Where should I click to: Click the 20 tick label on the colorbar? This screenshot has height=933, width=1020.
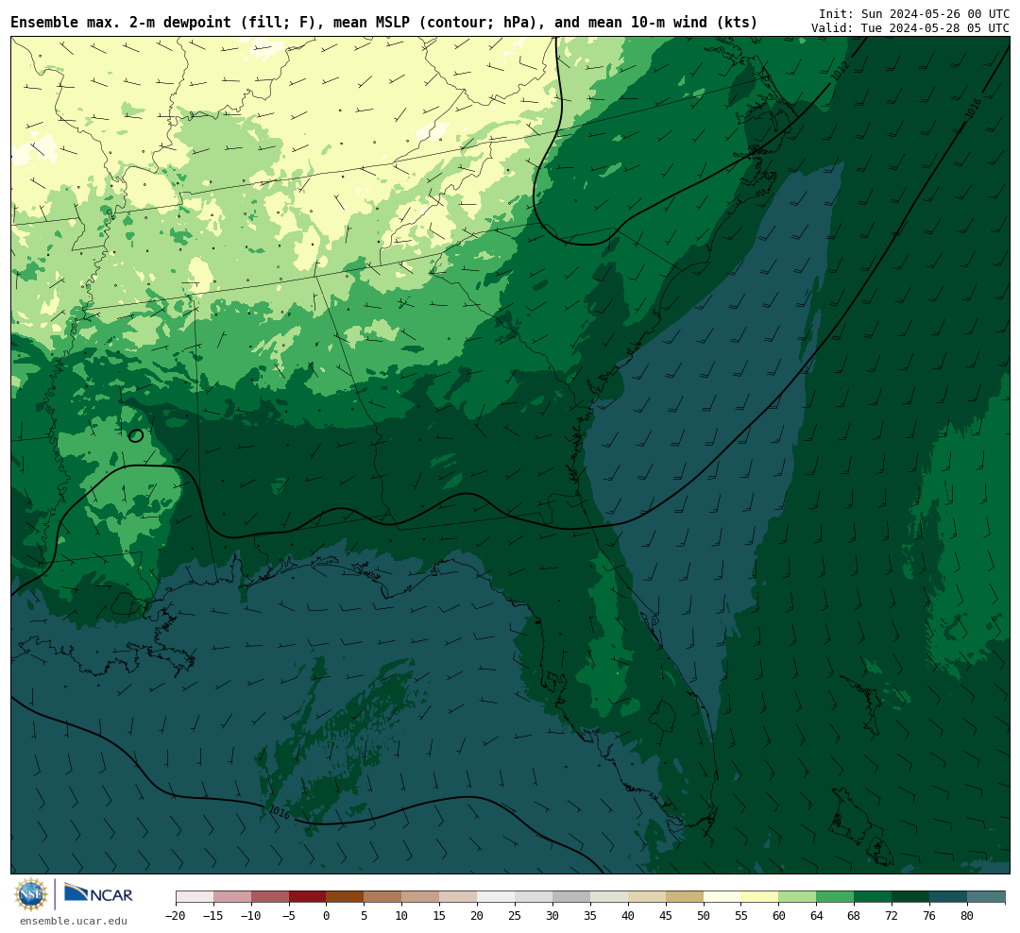tap(477, 916)
